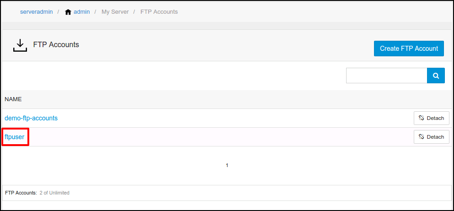This screenshot has width=454, height=211.
Task: Click the Create FTP Account button
Action: [x=409, y=49]
